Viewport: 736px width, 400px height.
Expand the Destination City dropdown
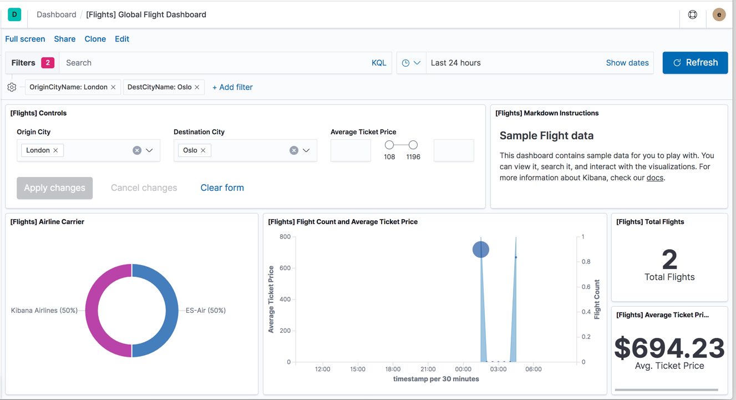pyautogui.click(x=306, y=150)
